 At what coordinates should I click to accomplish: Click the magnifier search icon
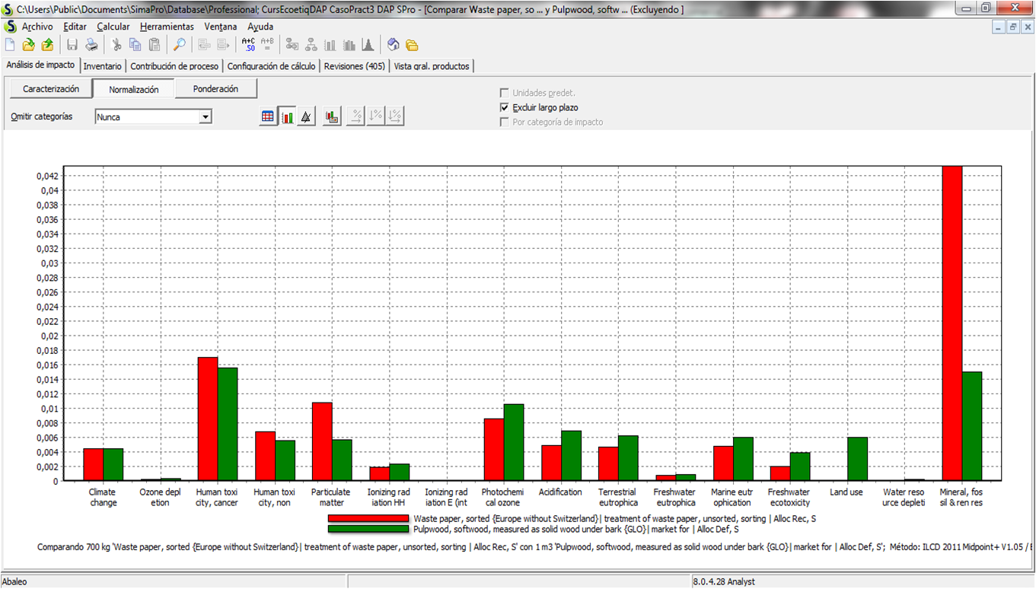pyautogui.click(x=179, y=45)
